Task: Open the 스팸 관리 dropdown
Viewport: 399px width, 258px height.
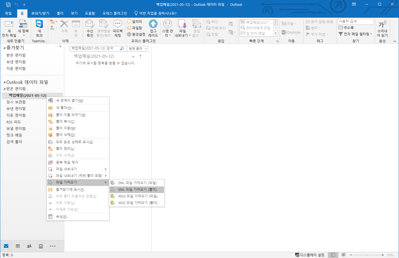Action: pyautogui.click(x=168, y=28)
